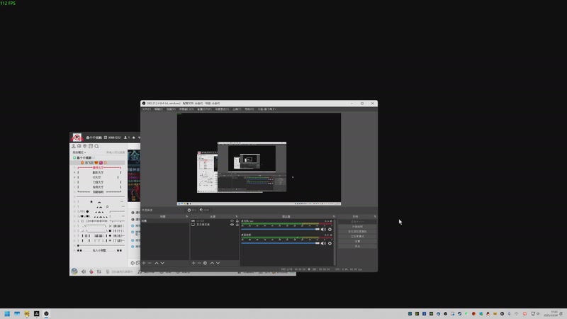Open the Help menu in OBS
Image resolution: width=567 pixels, height=319 pixels.
249,109
